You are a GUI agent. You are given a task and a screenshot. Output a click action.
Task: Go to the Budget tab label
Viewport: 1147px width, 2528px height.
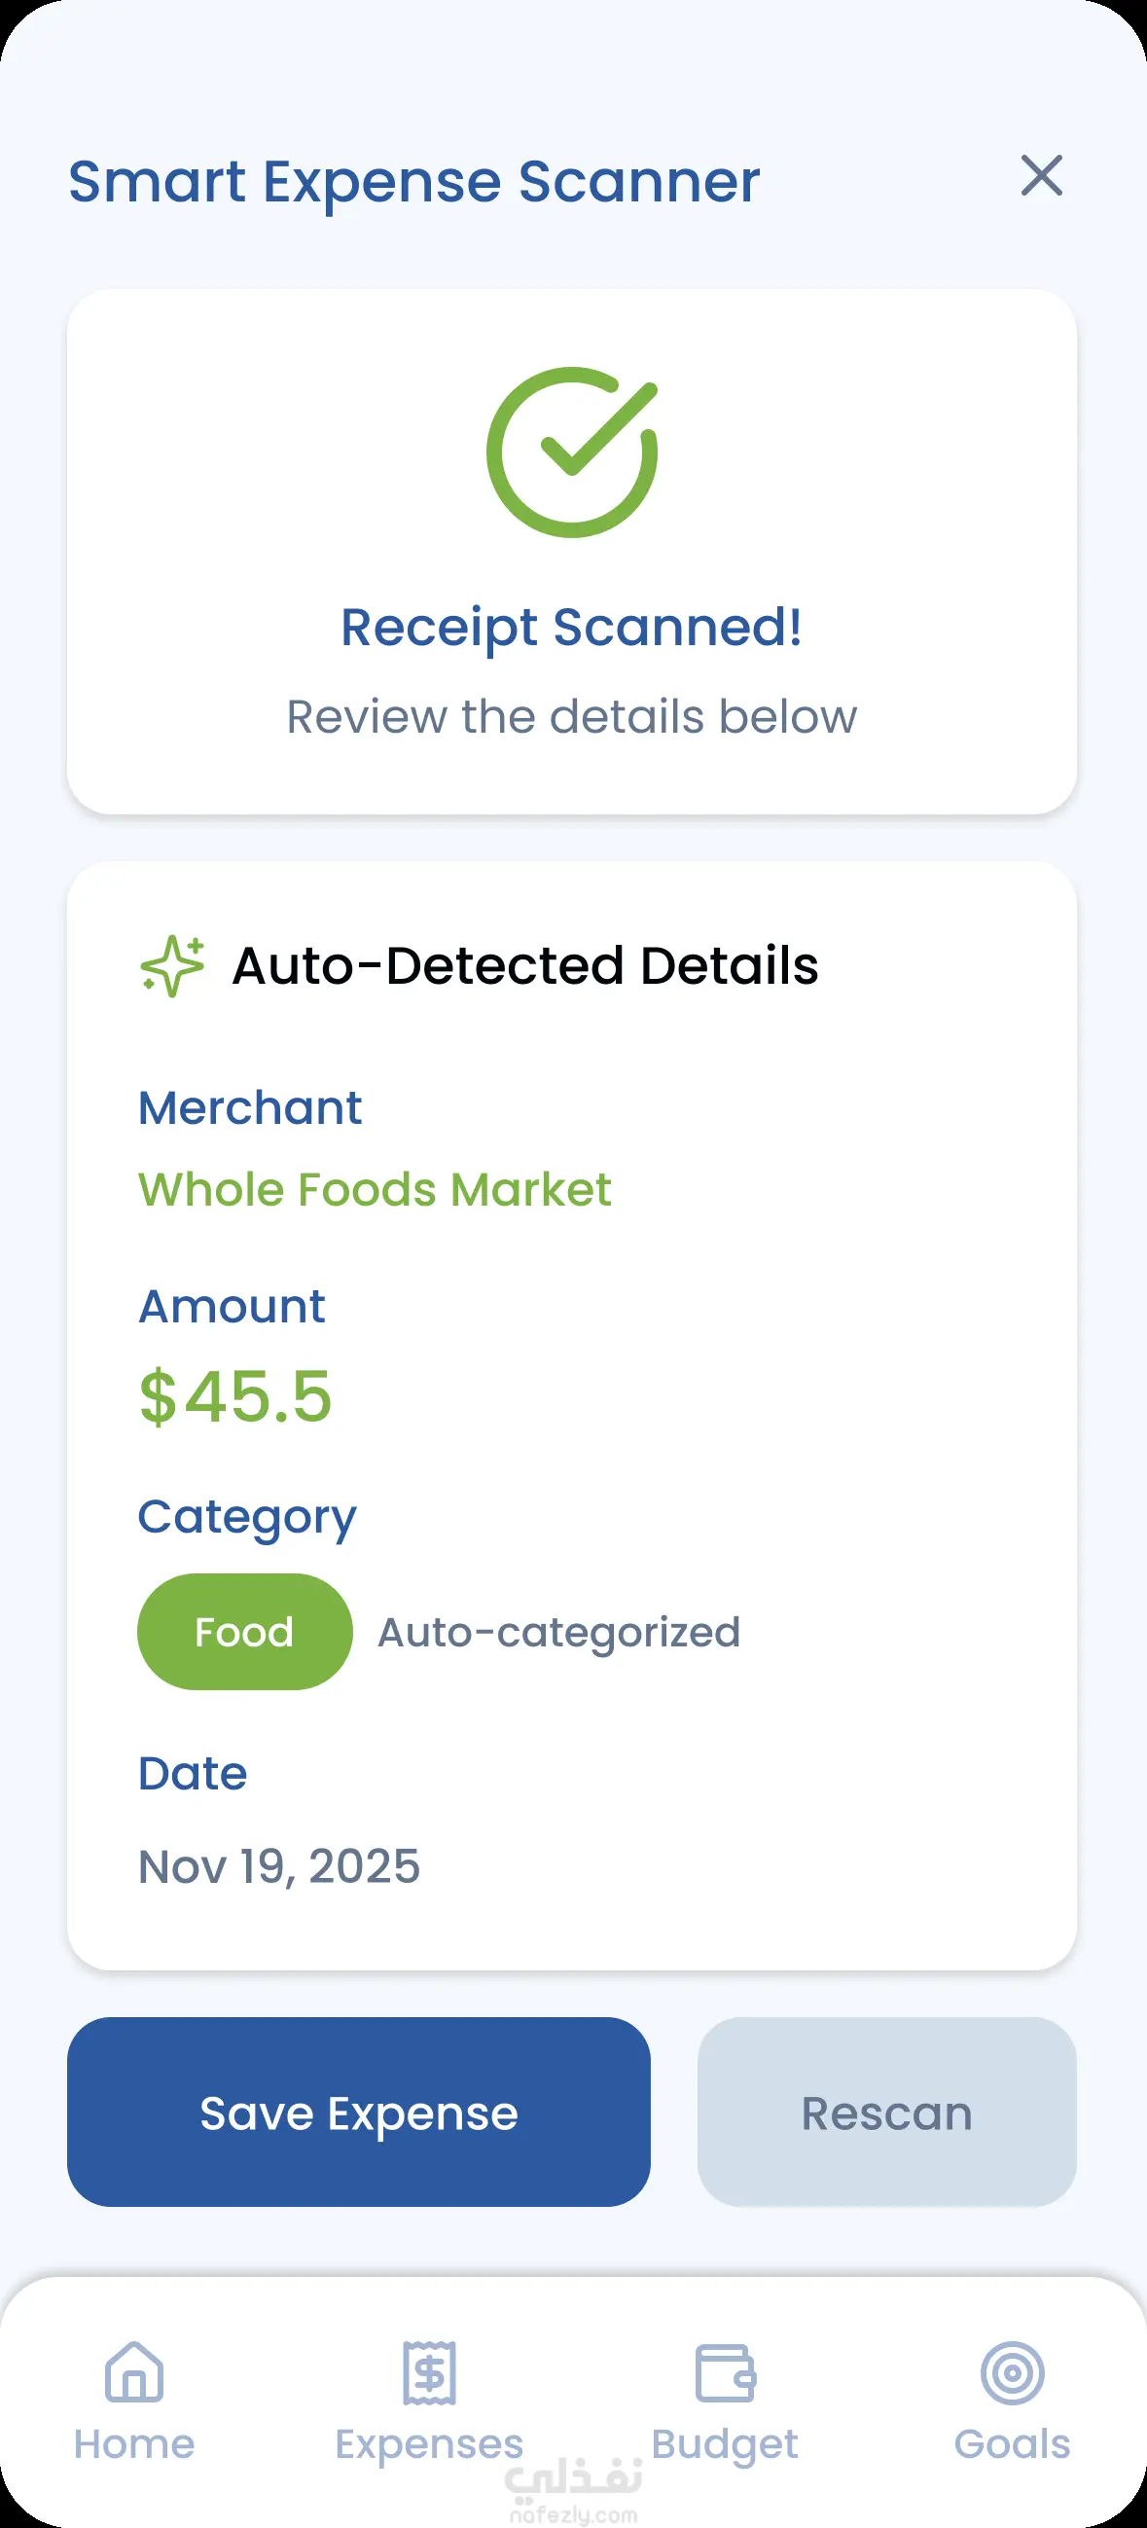point(725,2443)
